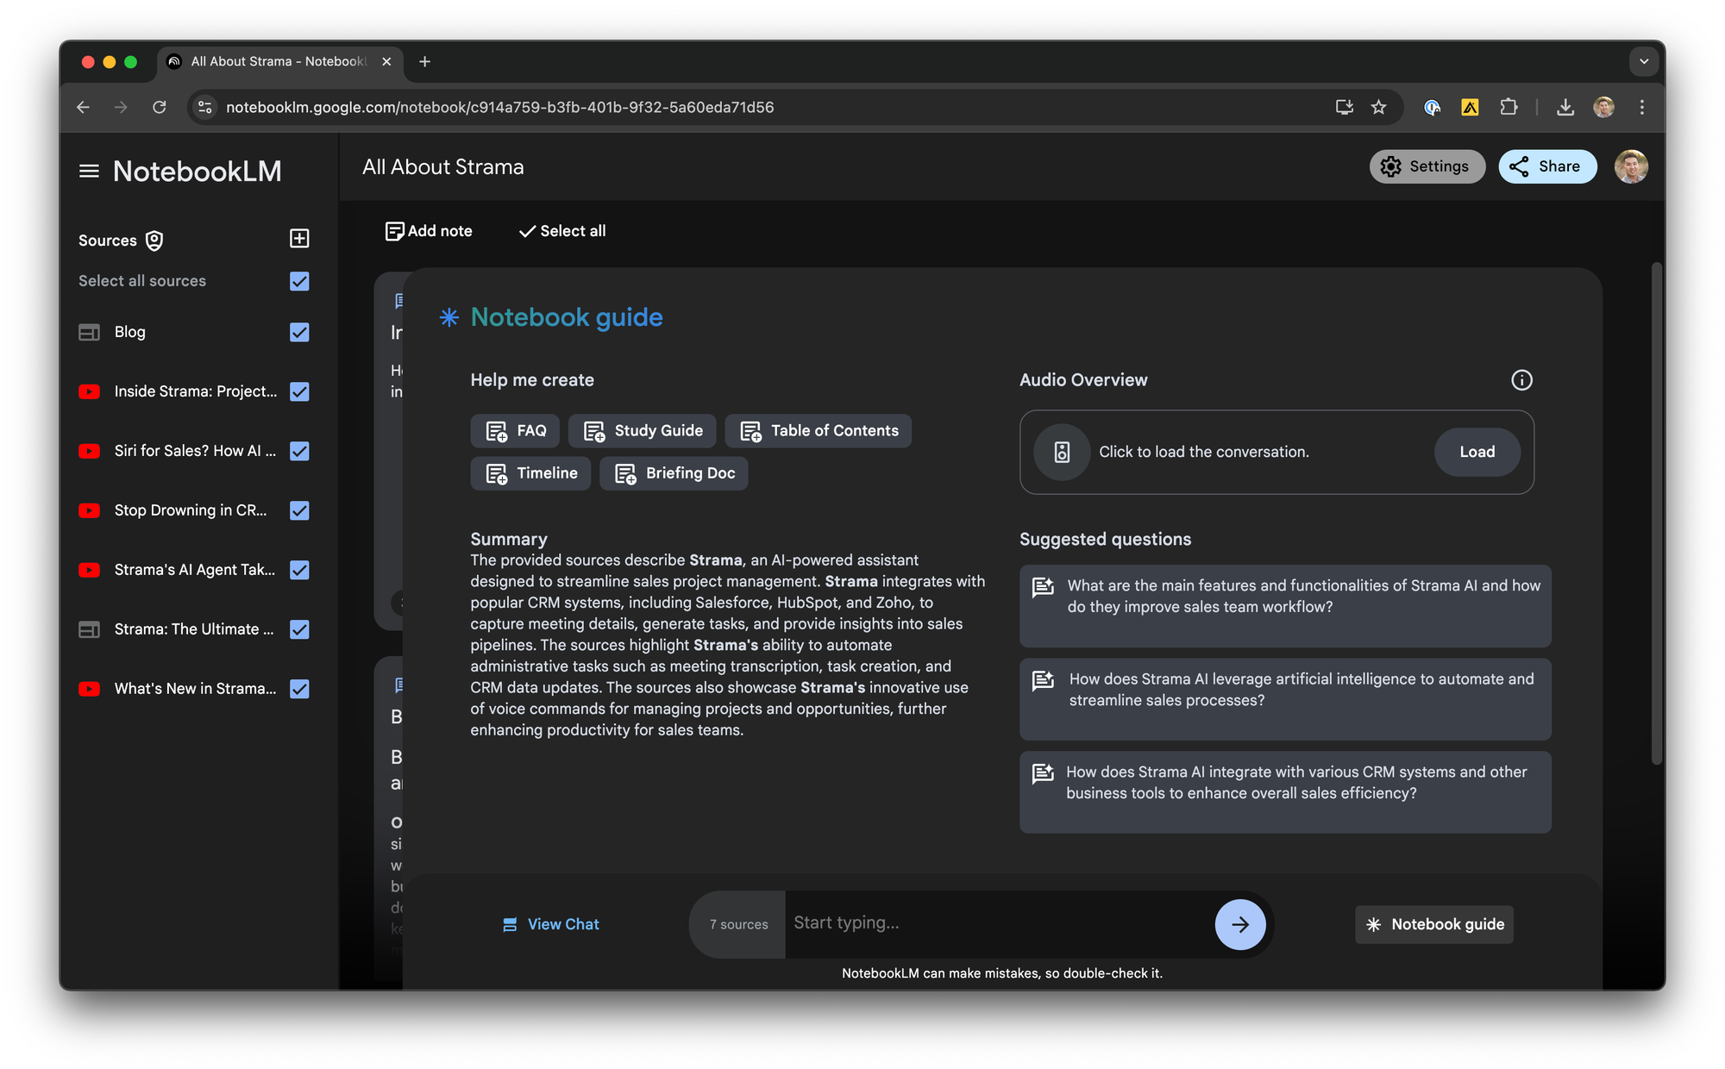Image resolution: width=1725 pixels, height=1069 pixels.
Task: Toggle the Notebook guide button at bottom
Action: point(1434,924)
